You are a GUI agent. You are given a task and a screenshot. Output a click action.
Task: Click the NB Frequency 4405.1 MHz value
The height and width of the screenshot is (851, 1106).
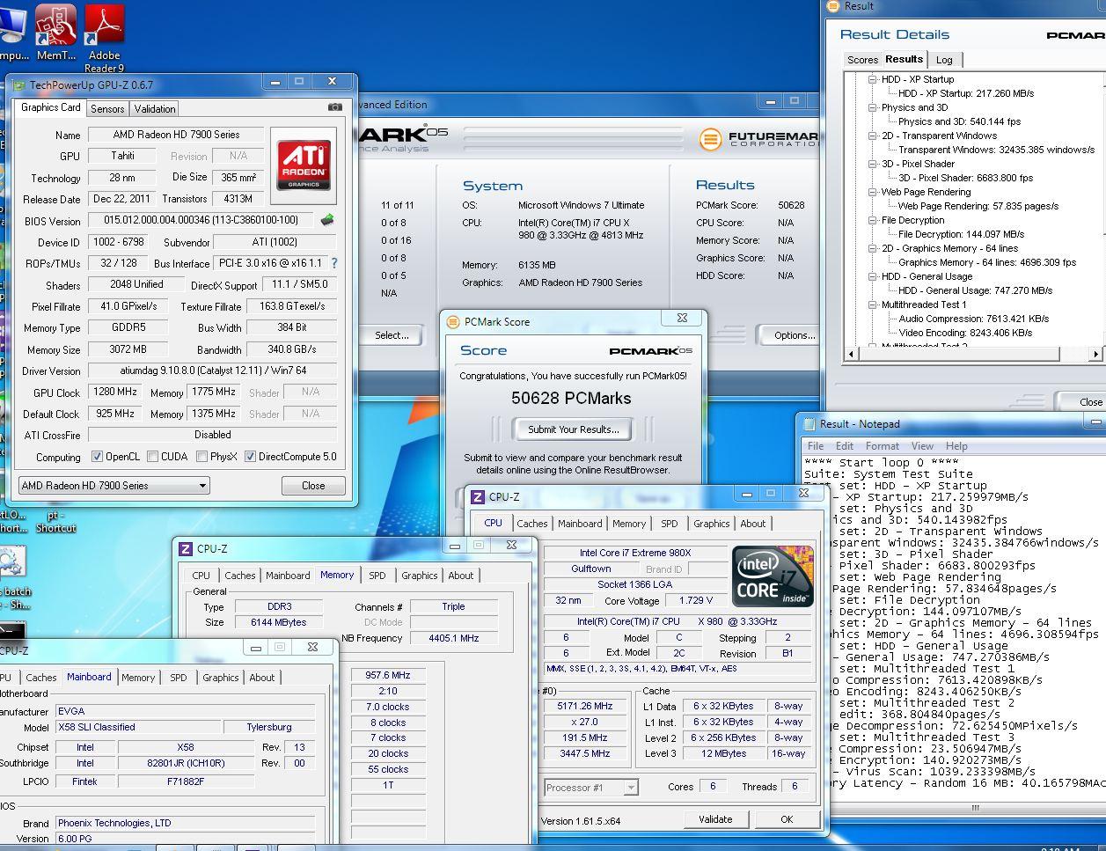[453, 638]
